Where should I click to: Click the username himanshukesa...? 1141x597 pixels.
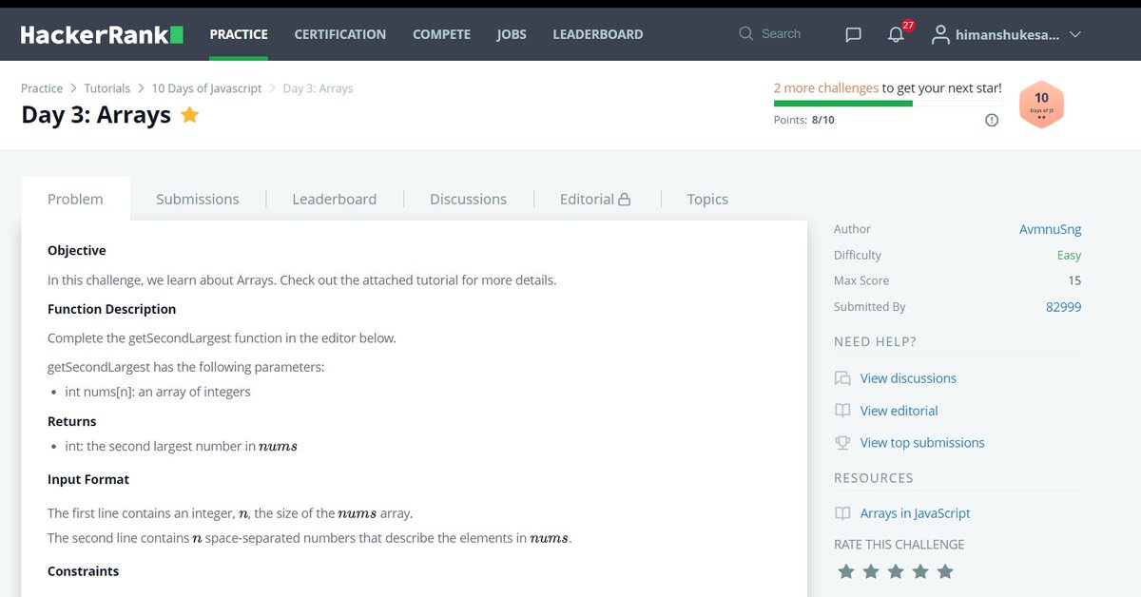coord(1007,34)
